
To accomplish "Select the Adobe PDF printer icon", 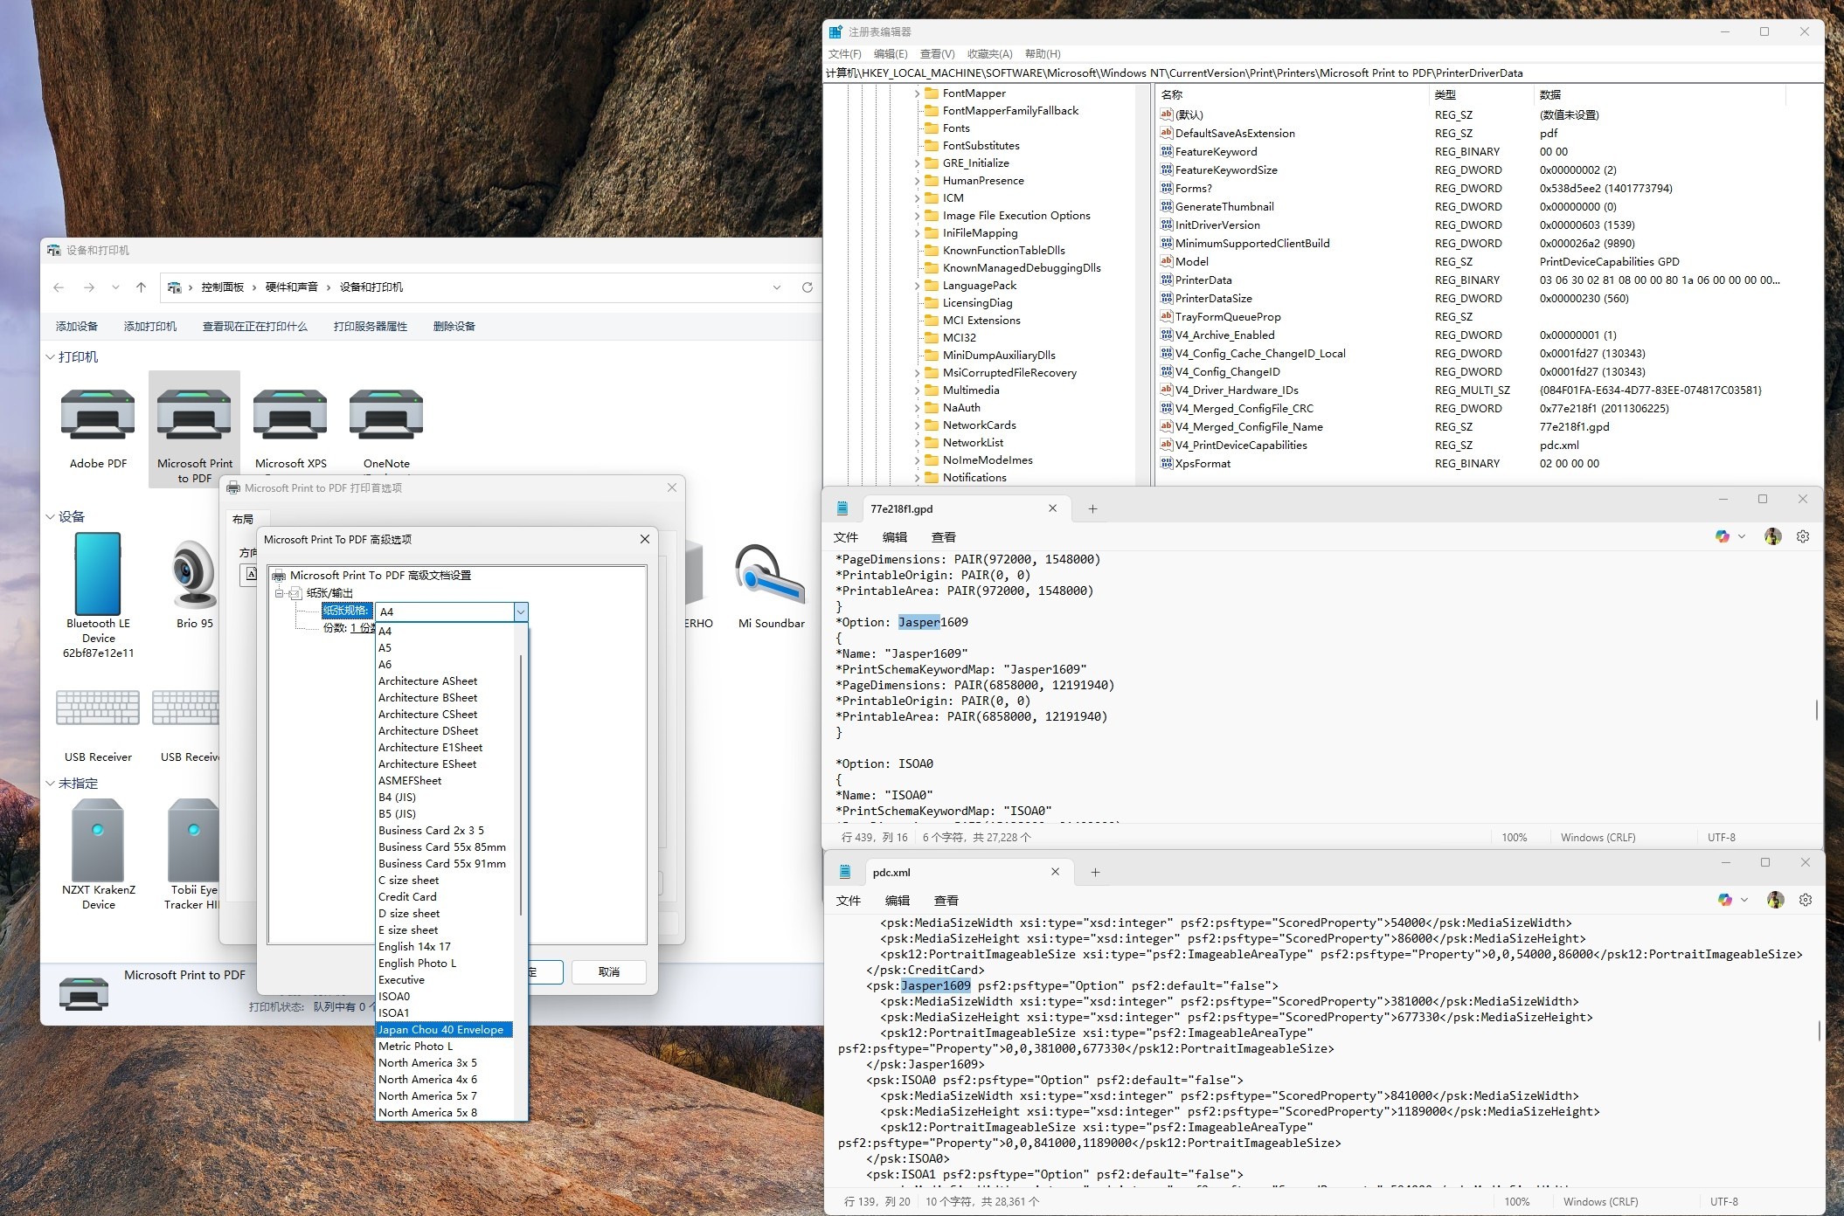I will coord(98,416).
